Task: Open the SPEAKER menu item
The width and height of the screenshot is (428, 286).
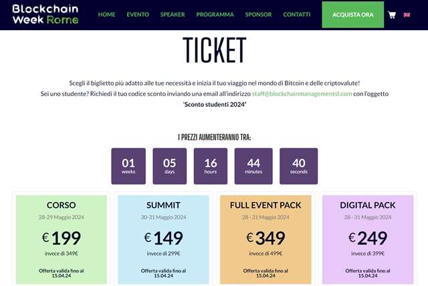Action: click(x=173, y=14)
